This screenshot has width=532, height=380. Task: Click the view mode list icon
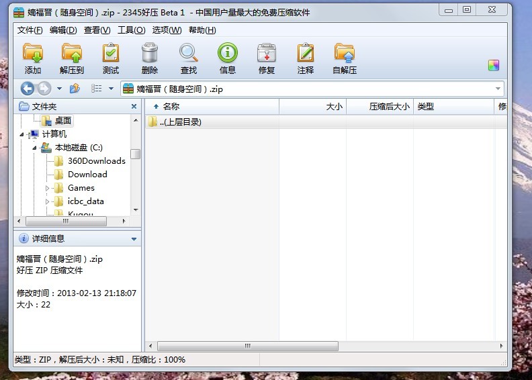pyautogui.click(x=96, y=89)
